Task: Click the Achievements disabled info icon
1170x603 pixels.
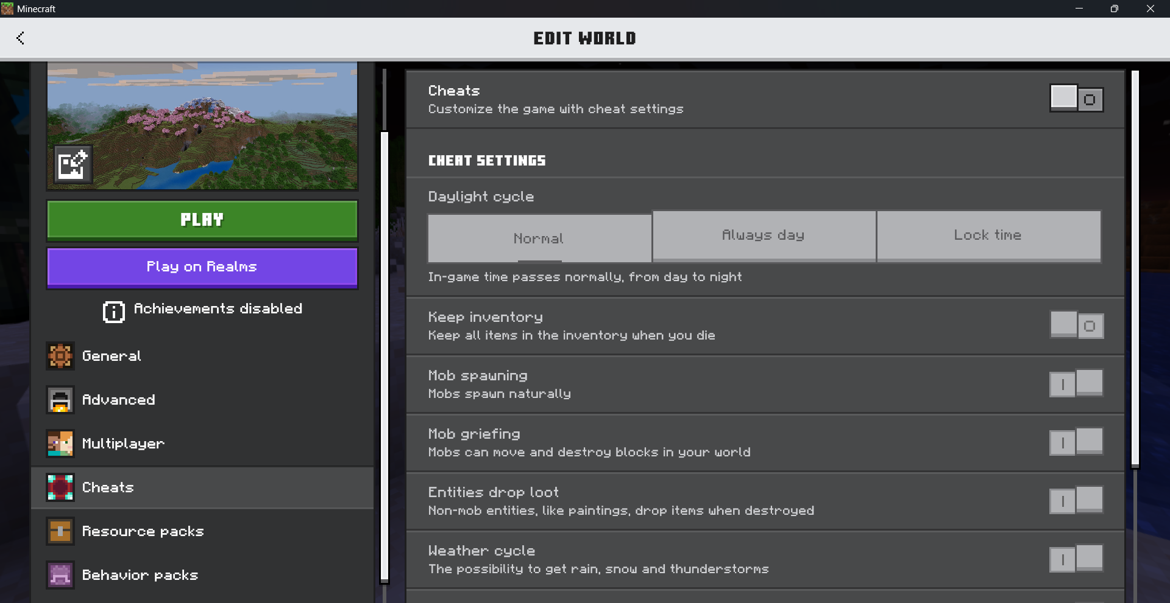Action: point(114,312)
